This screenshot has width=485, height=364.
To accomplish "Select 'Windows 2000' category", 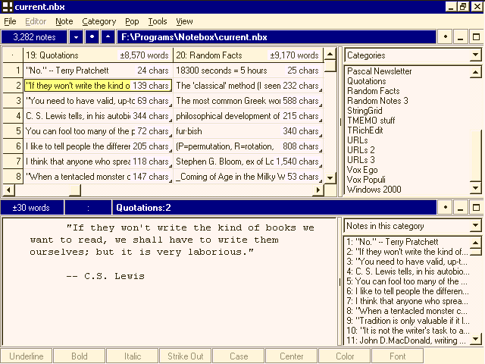I will 374,190.
